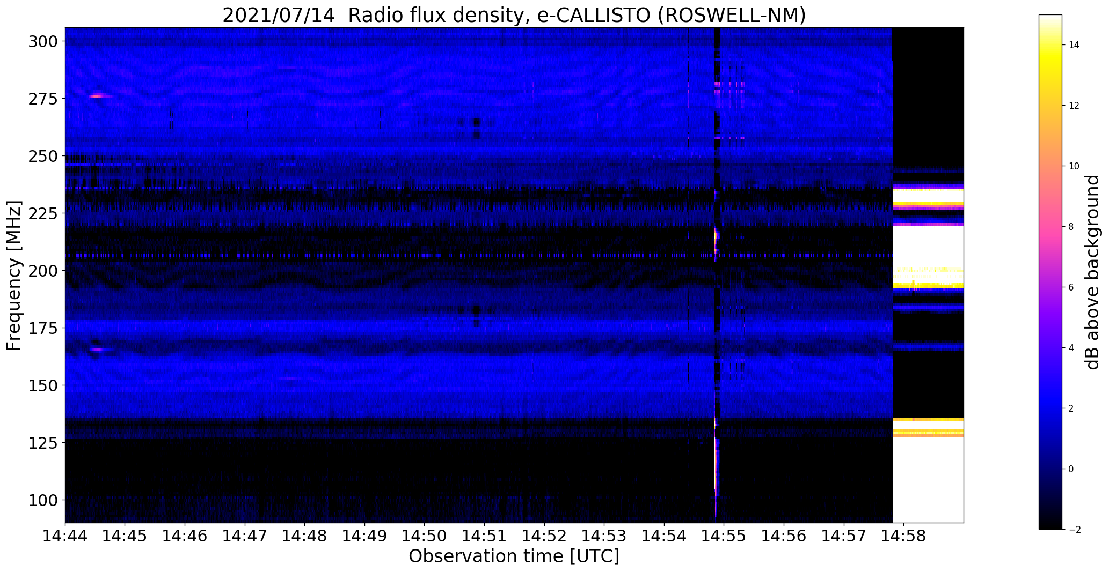Image resolution: width=1109 pixels, height=572 pixels.
Task: Click the colorbar tick value 4
Action: click(1071, 348)
